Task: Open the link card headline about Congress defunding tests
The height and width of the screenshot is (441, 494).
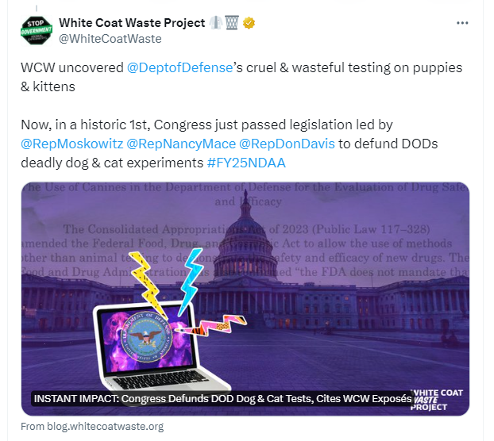Action: (x=222, y=399)
